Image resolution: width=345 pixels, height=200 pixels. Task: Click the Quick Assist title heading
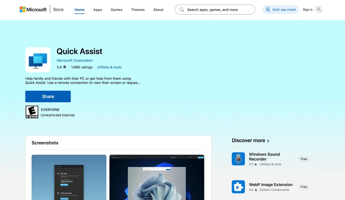pyautogui.click(x=80, y=51)
